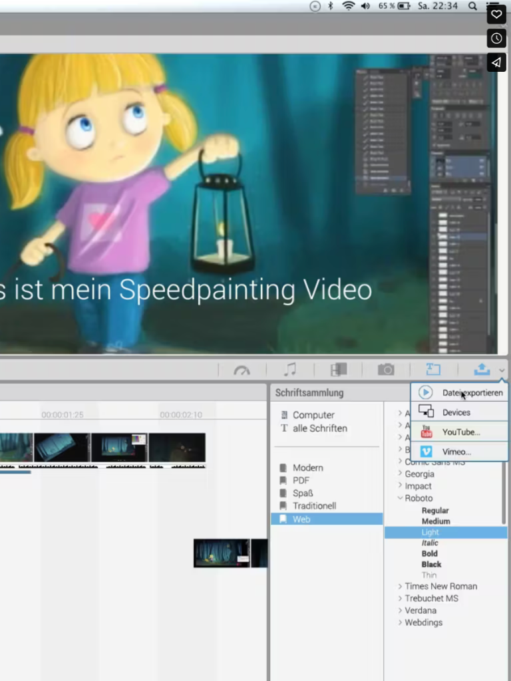The width and height of the screenshot is (511, 681).
Task: Select Roboto Bold style
Action: tap(429, 554)
